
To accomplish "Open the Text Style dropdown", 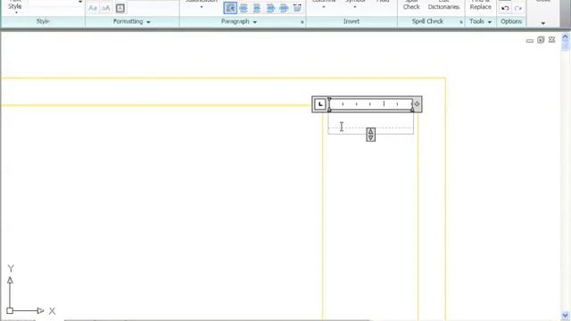I will pos(15,6).
